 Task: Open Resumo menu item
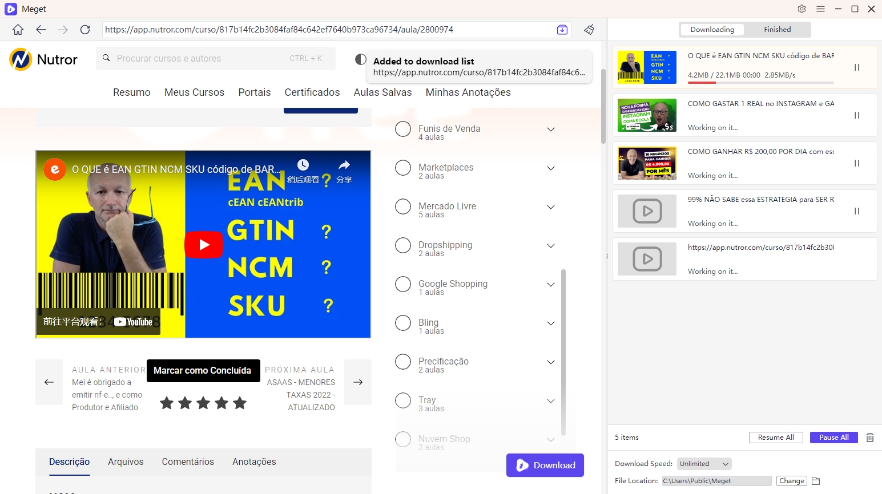click(x=132, y=92)
